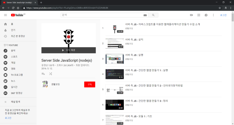Open title 간단한 웹앱 만들기 3 : 정리
The height and width of the screenshot is (125, 234).
147,101
